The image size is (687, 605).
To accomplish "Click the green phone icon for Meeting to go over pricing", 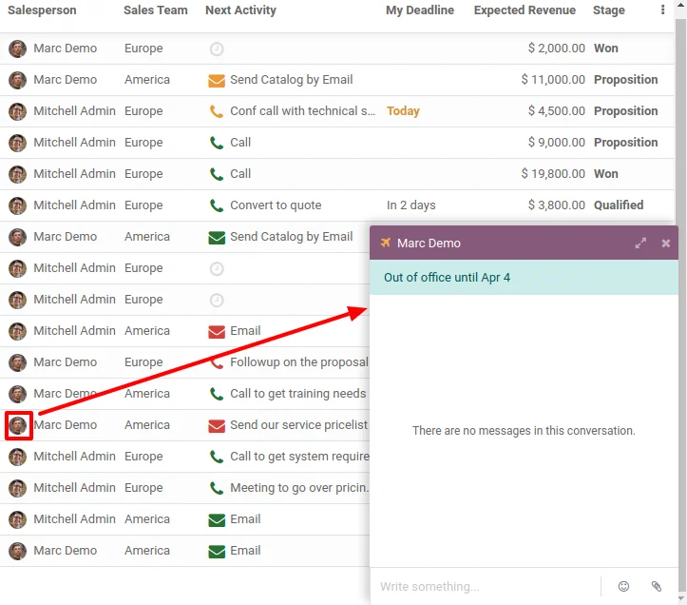I will 217,488.
